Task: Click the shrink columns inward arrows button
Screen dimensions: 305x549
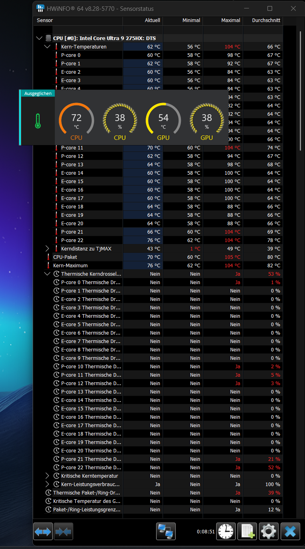Action: (63, 531)
